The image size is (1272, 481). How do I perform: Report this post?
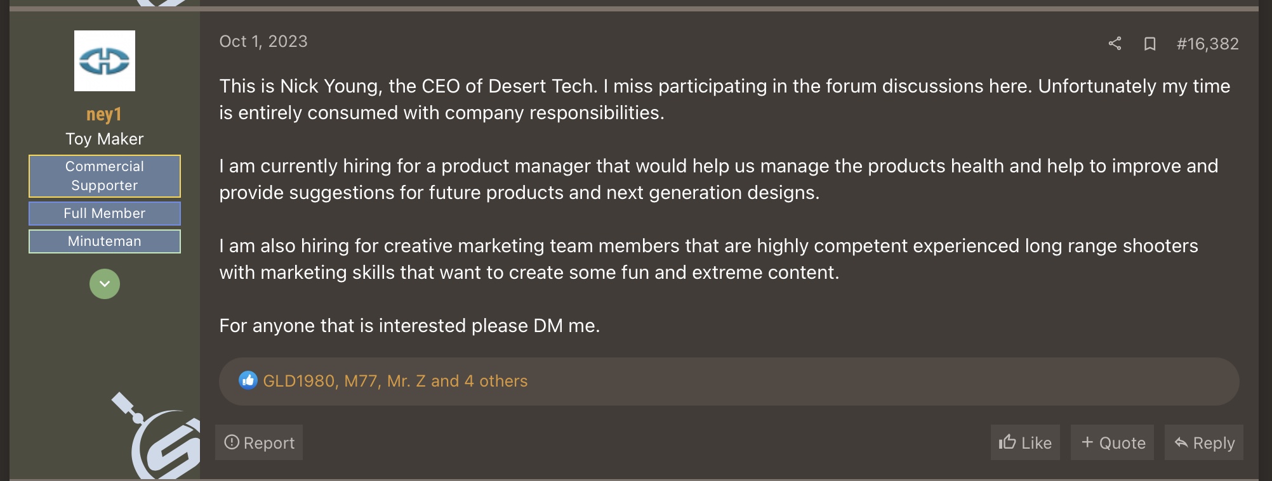(259, 442)
